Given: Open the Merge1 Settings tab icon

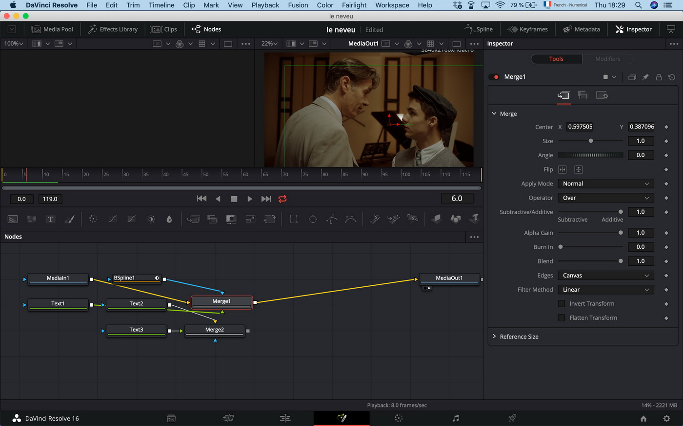Looking at the screenshot, I should pos(602,95).
